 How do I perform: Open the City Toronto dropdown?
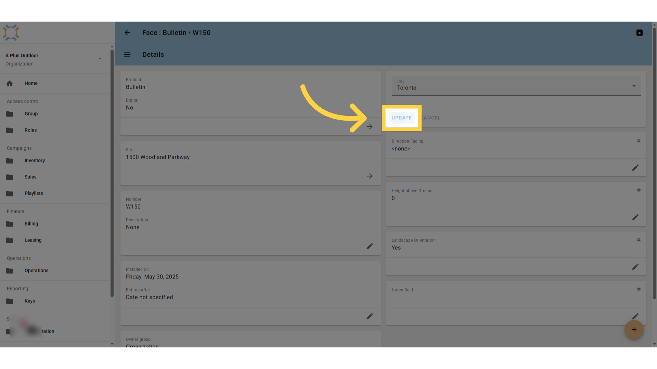516,85
